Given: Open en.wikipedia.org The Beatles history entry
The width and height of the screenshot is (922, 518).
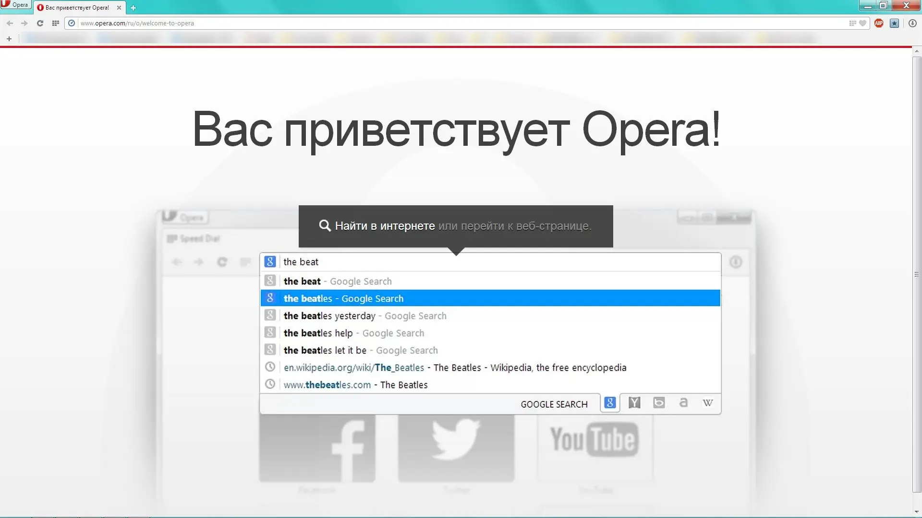Looking at the screenshot, I should [490, 367].
